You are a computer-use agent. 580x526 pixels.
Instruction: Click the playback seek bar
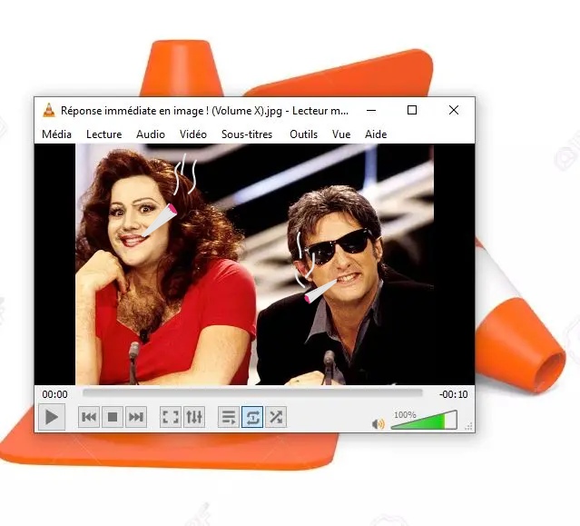tap(252, 393)
